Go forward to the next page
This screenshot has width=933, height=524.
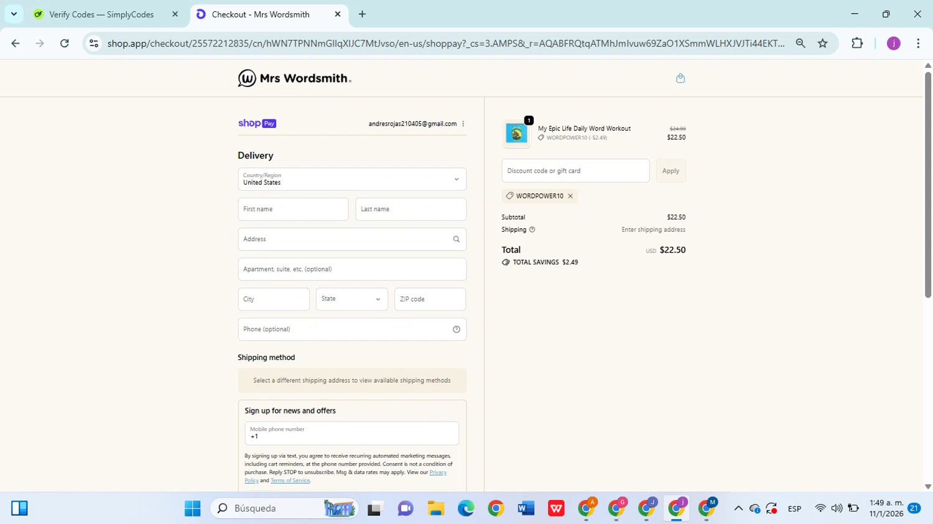[40, 44]
